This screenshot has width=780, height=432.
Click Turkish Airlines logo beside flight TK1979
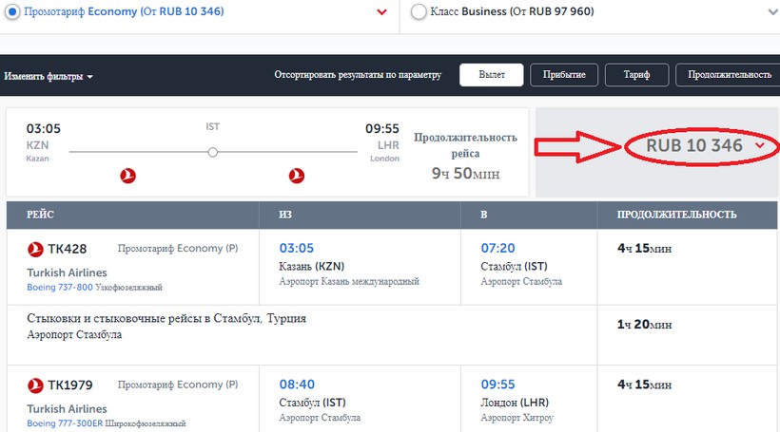point(37,385)
